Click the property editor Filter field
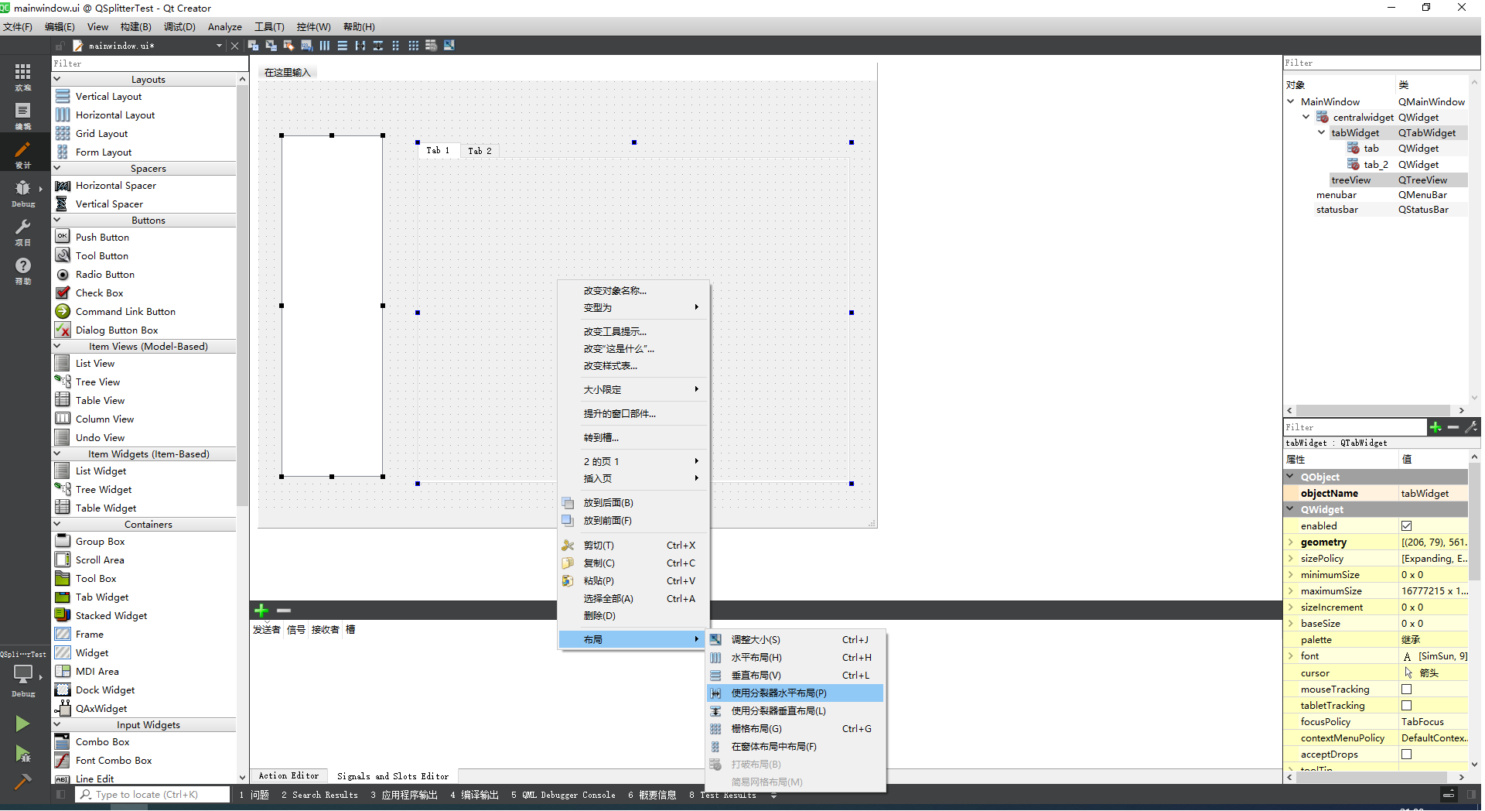 (1354, 427)
